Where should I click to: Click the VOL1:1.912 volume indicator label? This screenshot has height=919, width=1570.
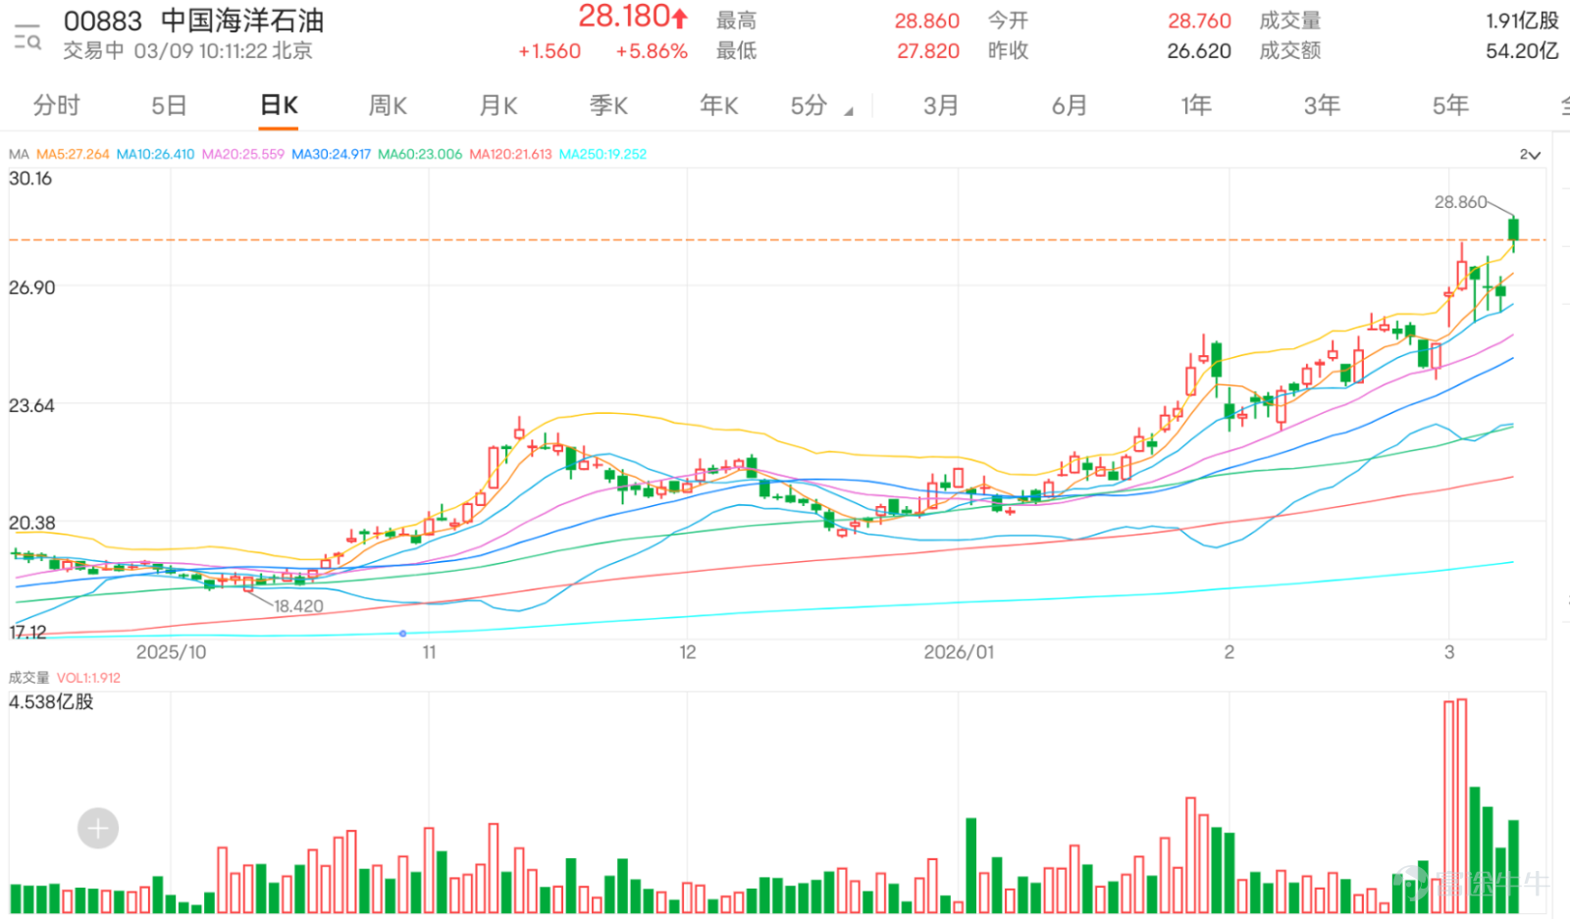tap(88, 678)
